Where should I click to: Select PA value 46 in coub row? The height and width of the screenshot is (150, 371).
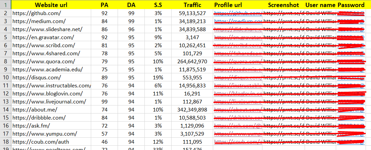(104, 142)
